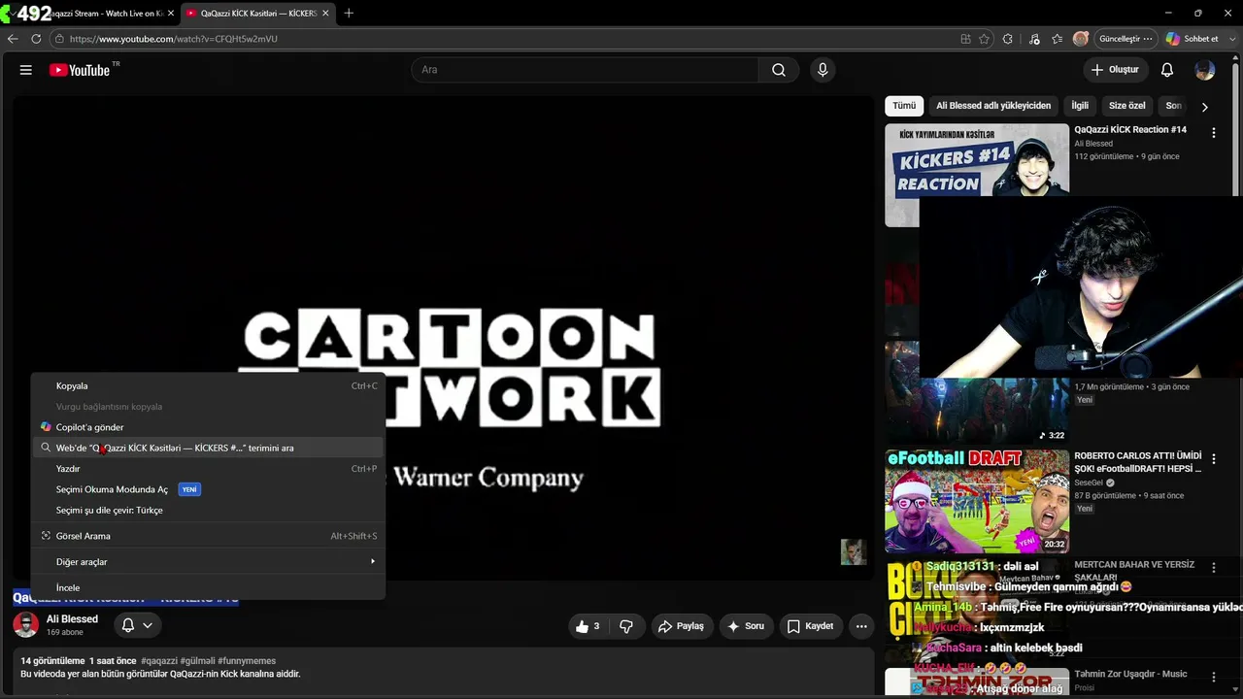1243x699 pixels.
Task: Click the add-app icon in address bar
Action: point(965,39)
